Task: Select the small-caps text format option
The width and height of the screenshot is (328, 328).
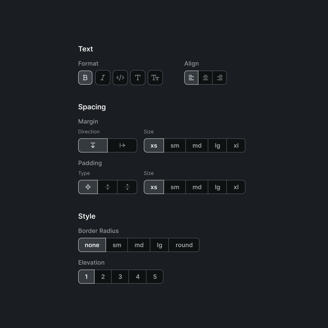Action: 155,78
